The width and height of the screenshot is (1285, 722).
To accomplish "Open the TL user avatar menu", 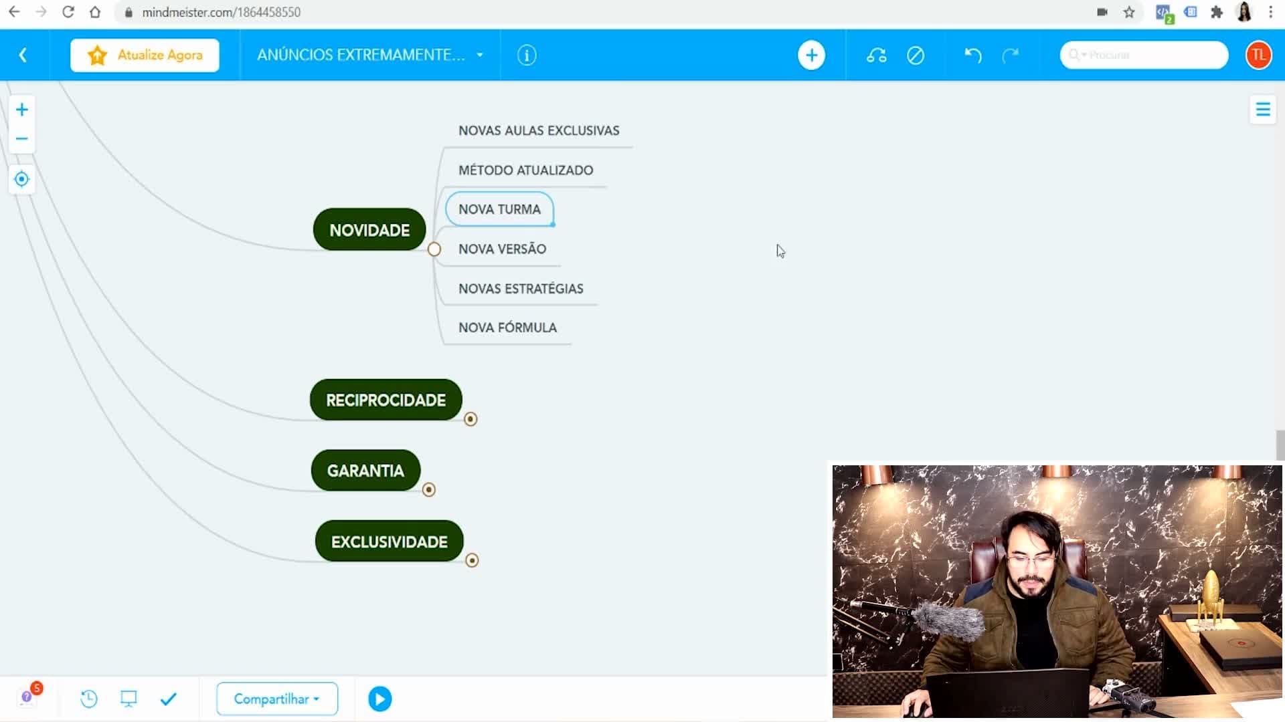I will [x=1258, y=55].
